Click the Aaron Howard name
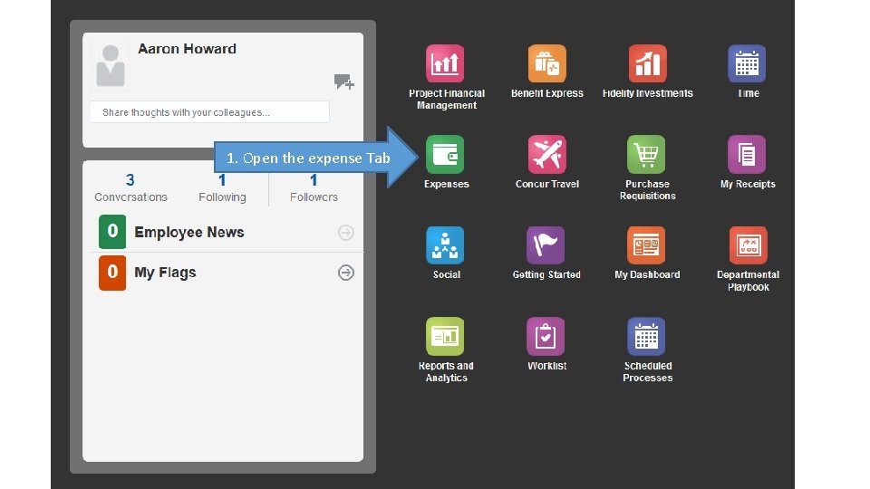The width and height of the screenshot is (870, 489). pos(187,49)
